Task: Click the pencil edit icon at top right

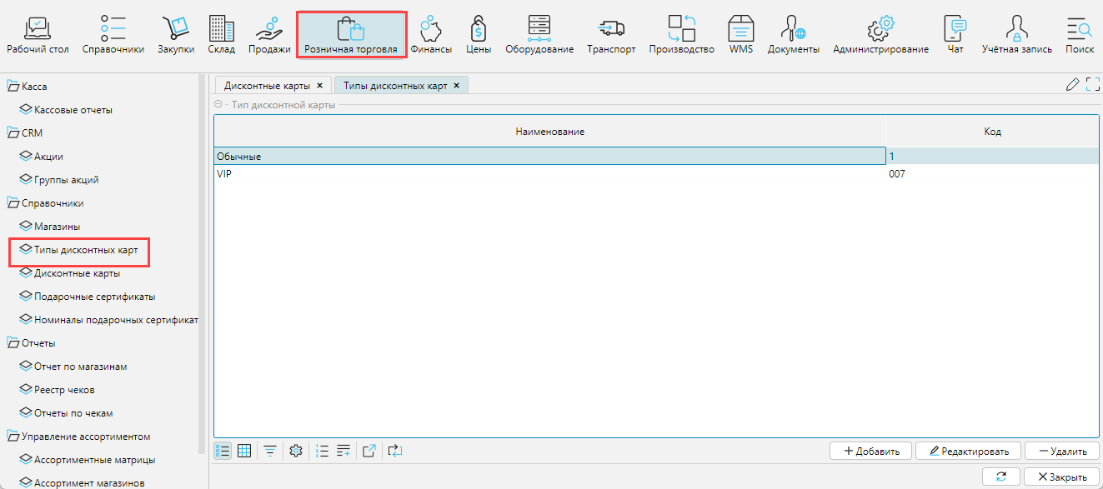Action: (x=1073, y=84)
